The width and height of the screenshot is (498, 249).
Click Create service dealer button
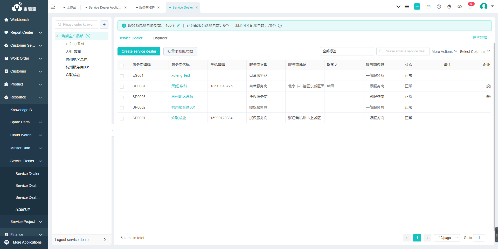[x=139, y=51]
